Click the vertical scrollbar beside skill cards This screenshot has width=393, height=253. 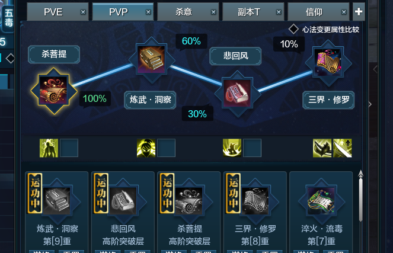360,200
